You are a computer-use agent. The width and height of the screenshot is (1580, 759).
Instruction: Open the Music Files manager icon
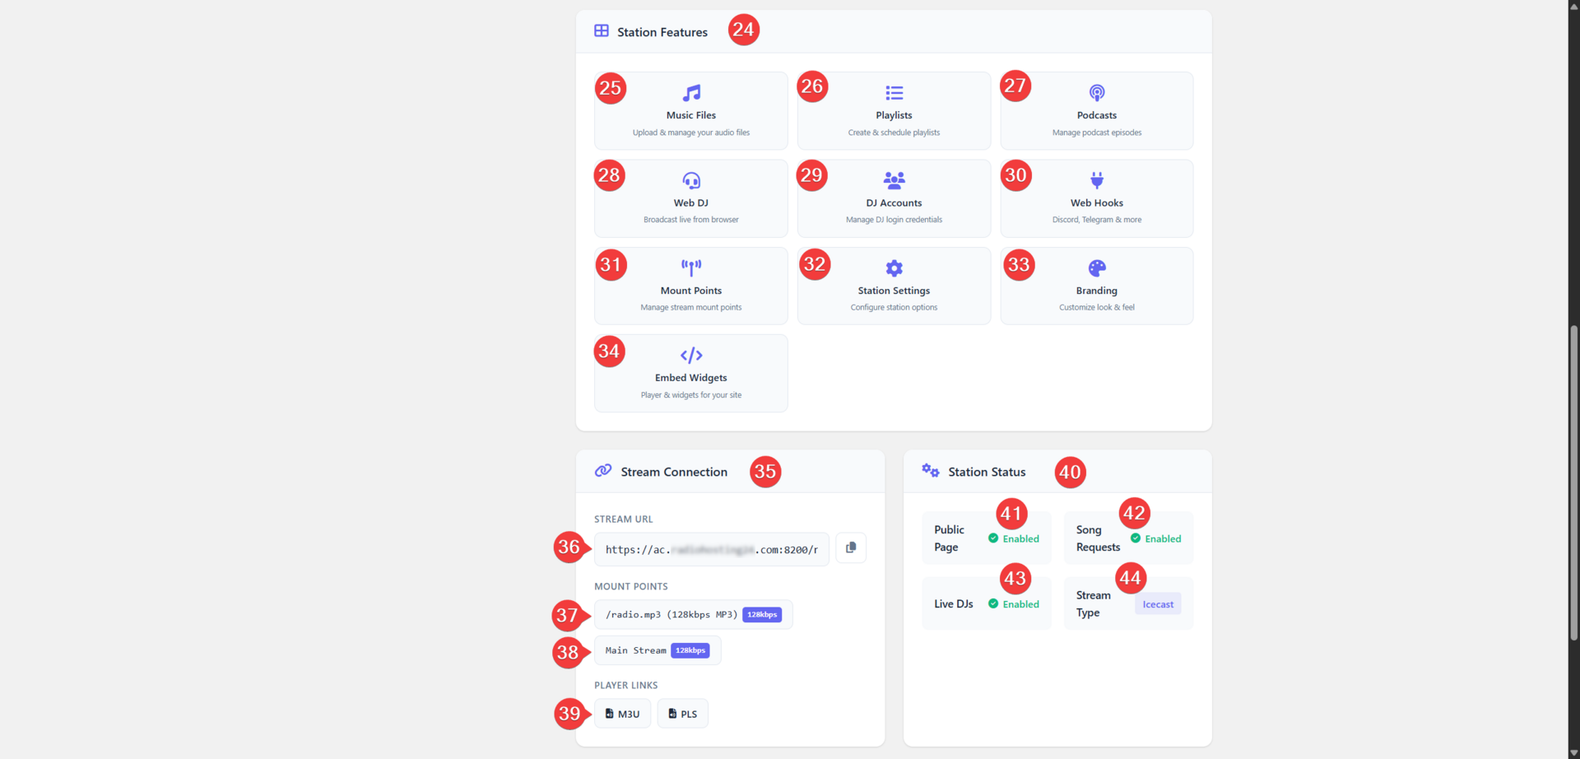(x=690, y=91)
